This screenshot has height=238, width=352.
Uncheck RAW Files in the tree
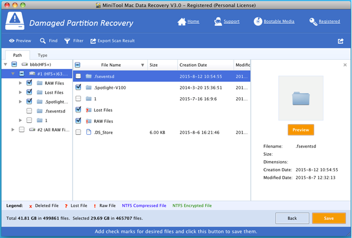pos(29,83)
